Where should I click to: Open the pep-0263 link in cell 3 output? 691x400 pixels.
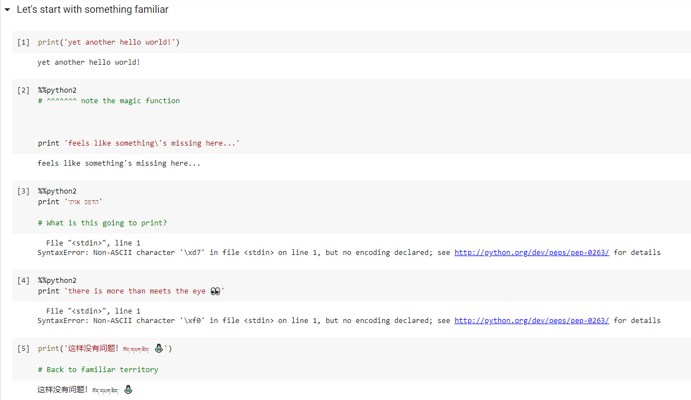tap(531, 253)
